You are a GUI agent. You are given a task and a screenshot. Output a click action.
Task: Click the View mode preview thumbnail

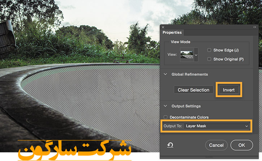(x=187, y=55)
